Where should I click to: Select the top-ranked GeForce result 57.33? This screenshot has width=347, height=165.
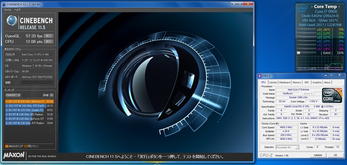pyautogui.click(x=29, y=101)
